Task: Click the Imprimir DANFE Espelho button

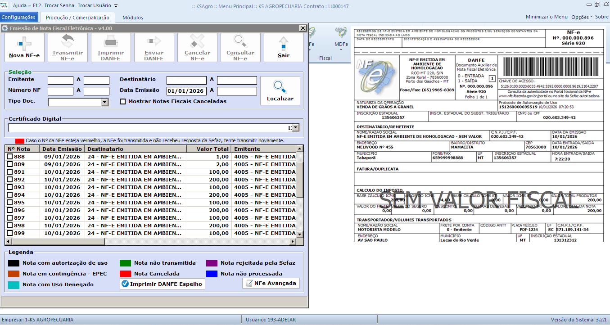Action: click(163, 284)
